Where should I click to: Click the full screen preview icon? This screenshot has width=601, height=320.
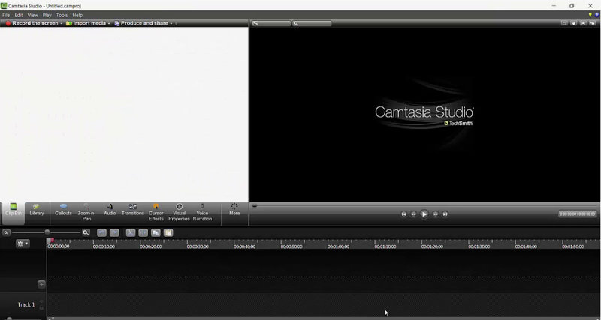point(583,23)
